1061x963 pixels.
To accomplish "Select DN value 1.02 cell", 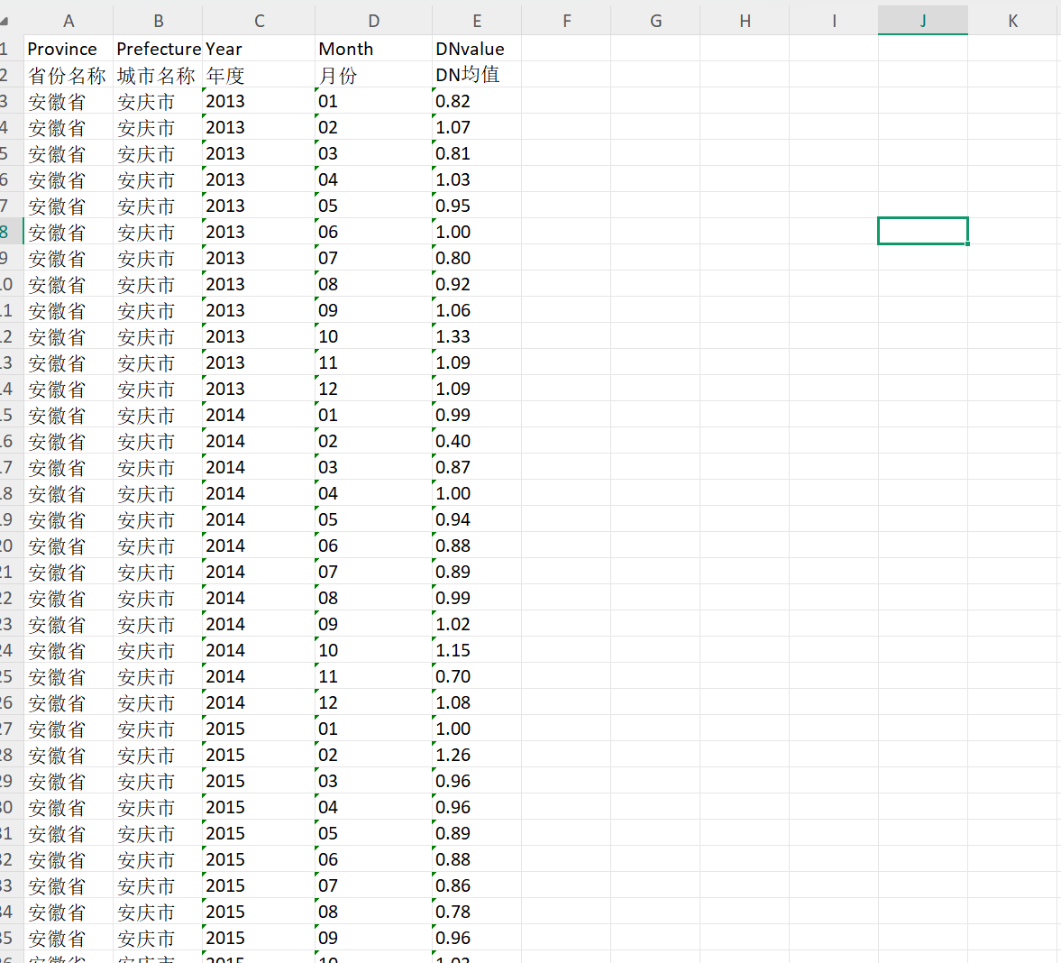I will pos(477,625).
